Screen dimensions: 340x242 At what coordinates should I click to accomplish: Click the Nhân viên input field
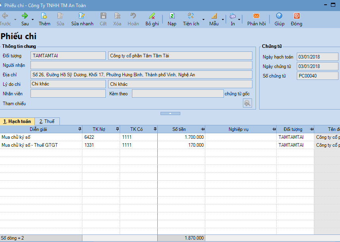tap(68, 93)
